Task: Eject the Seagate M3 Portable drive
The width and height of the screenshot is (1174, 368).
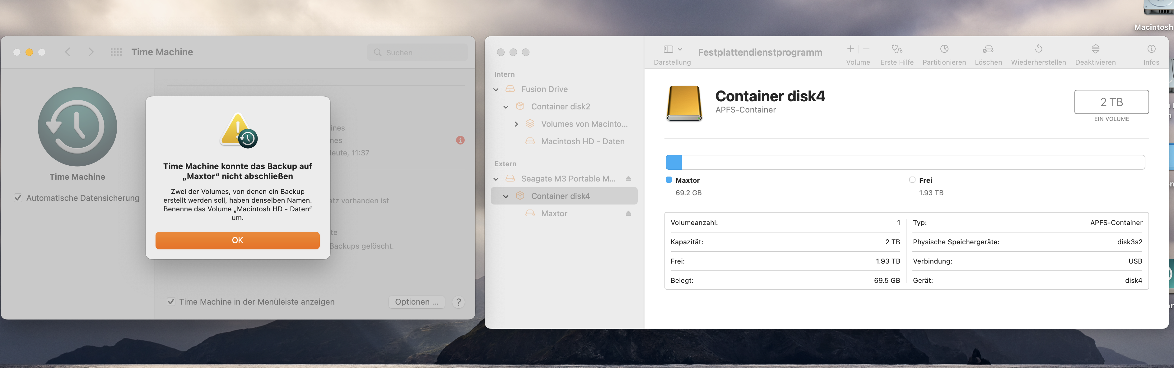Action: point(628,178)
